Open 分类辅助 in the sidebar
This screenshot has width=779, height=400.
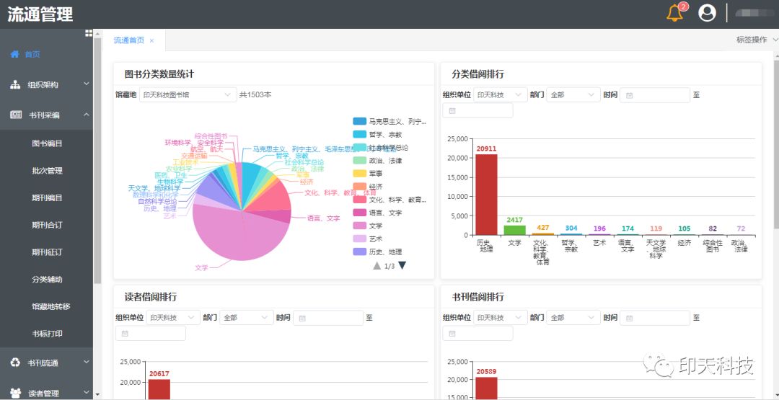point(47,279)
